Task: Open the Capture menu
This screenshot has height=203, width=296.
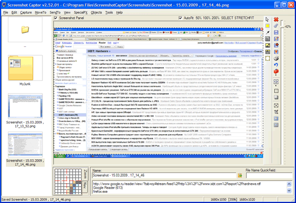Action: [26, 12]
